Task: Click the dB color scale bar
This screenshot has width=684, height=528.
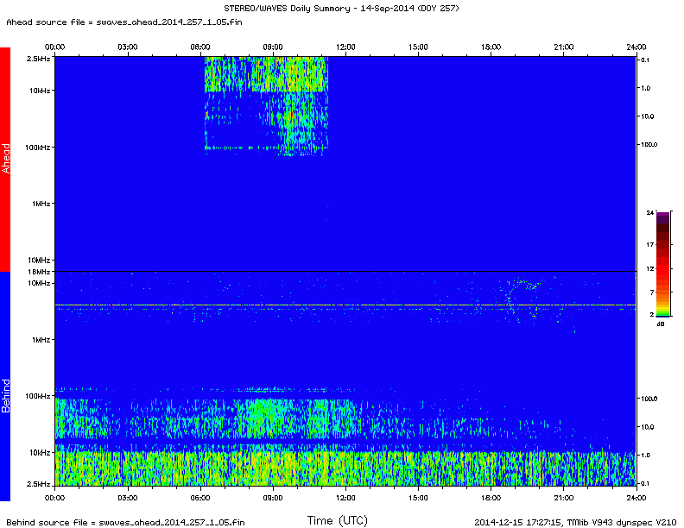Action: pos(662,264)
